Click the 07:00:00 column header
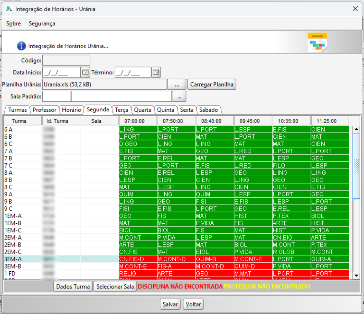Screen dimensions: 364x314 (x=138, y=121)
